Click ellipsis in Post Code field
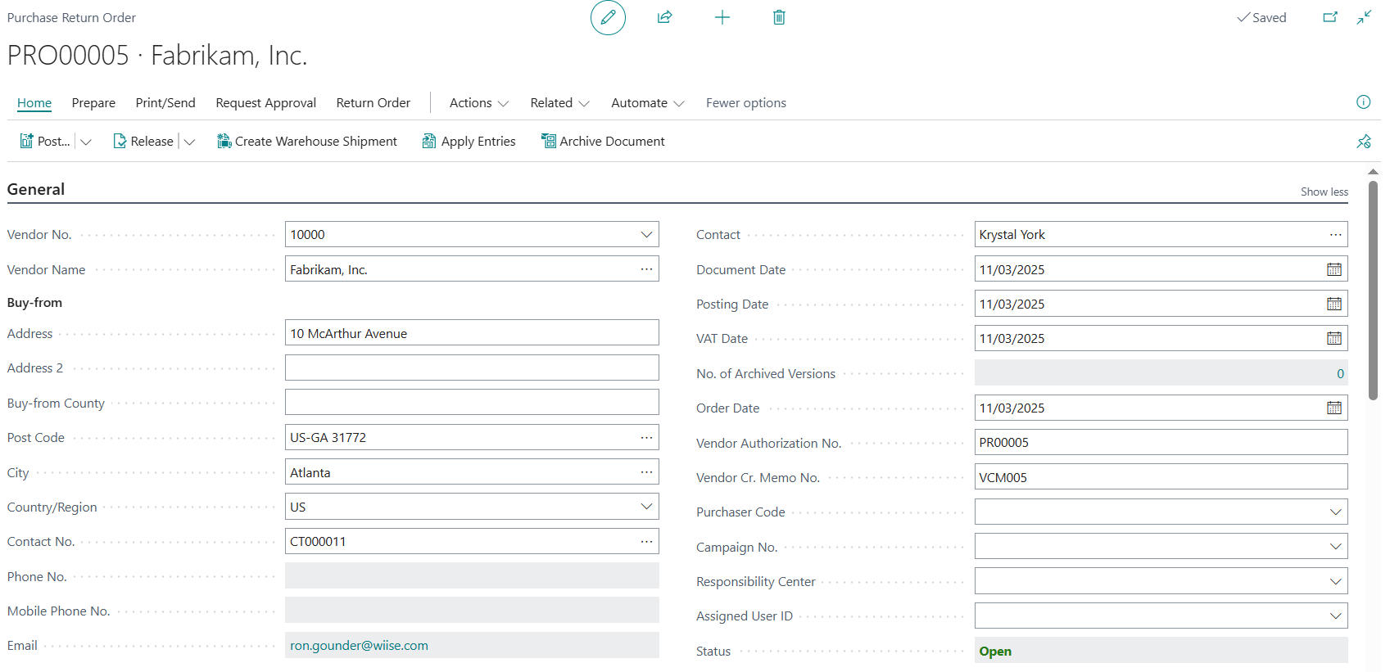The width and height of the screenshot is (1390, 672). click(646, 437)
